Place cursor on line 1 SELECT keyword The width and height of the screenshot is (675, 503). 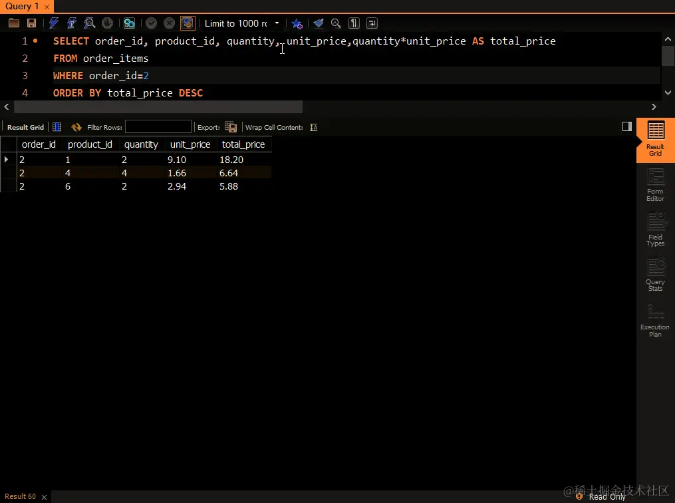click(x=71, y=41)
